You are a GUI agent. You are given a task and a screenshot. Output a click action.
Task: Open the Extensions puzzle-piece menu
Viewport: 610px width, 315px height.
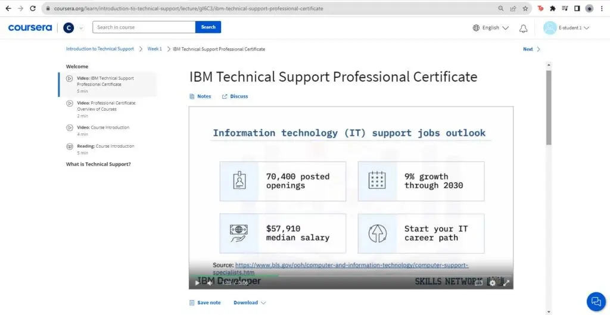click(x=552, y=8)
